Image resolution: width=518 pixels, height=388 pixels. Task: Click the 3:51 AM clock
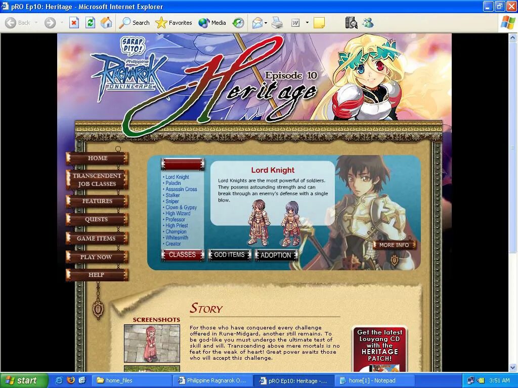pos(499,381)
